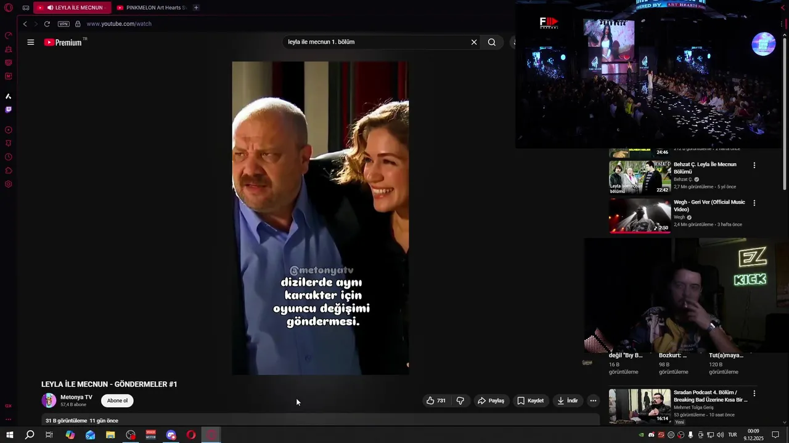Open OBS Studio from the taskbar
This screenshot has height=443, width=789.
coord(131,435)
